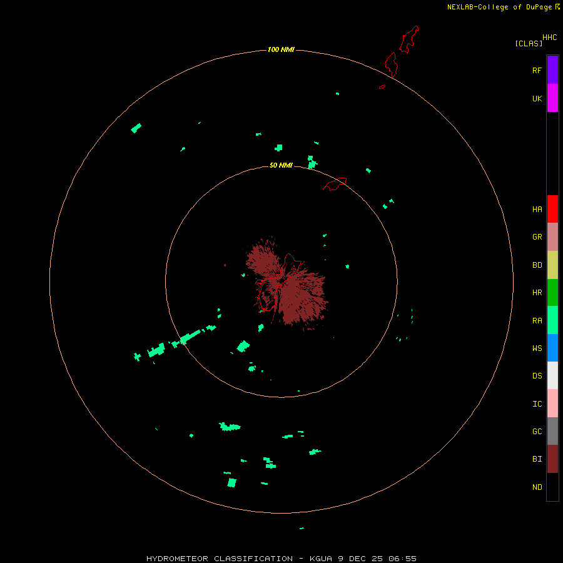Click the GC legend label
The height and width of the screenshot is (563, 563).
click(537, 431)
